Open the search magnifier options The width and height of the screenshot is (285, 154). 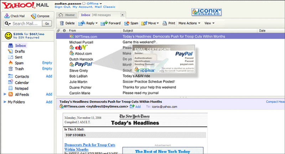click(x=8, y=24)
